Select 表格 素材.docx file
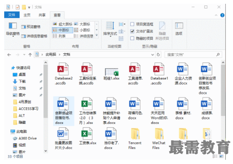The width and height of the screenshot is (233, 164). pyautogui.click(x=183, y=109)
